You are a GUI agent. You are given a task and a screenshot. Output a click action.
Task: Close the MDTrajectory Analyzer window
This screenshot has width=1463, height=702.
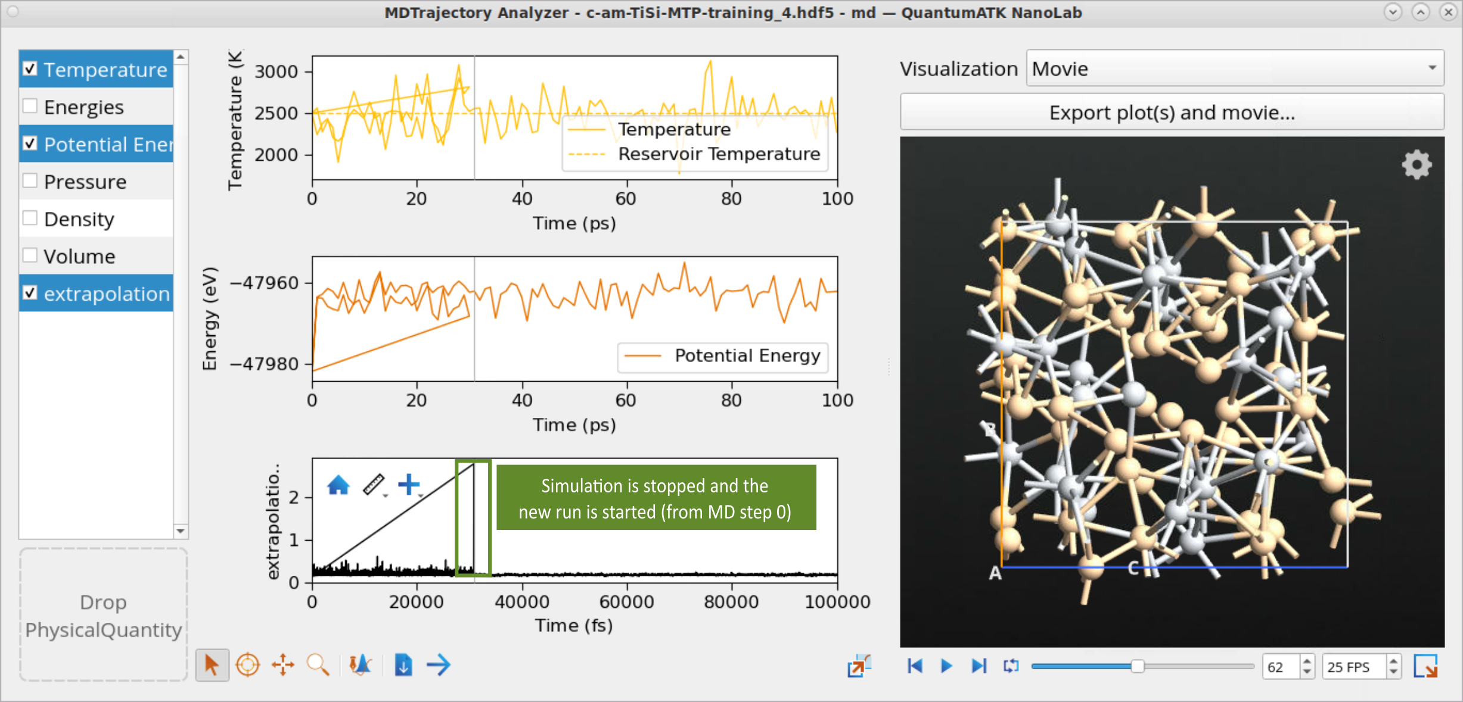[1449, 12]
